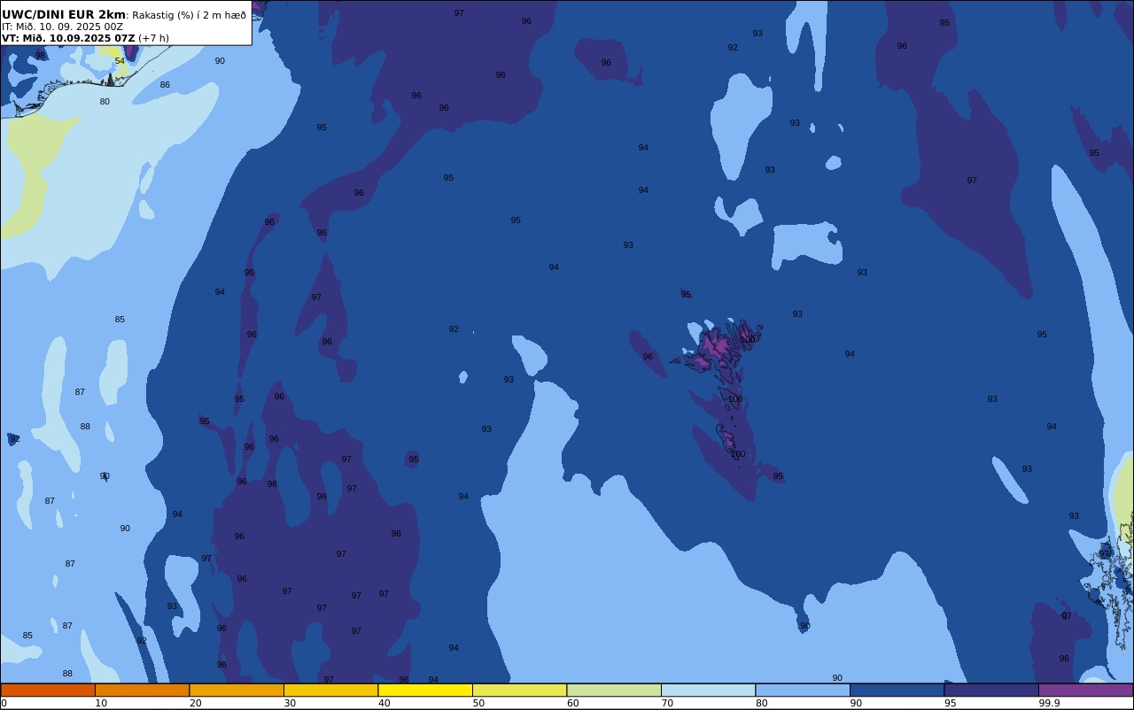Click the '30' legend tick label
This screenshot has width=1134, height=710.
point(290,703)
